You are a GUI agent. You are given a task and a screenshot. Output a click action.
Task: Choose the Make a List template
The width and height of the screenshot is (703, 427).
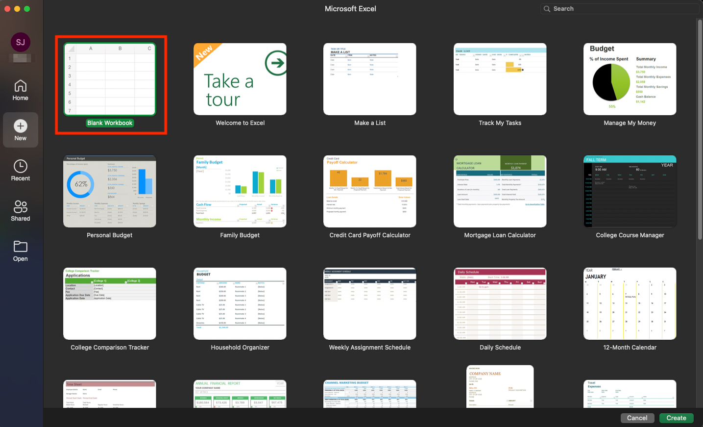[370, 79]
